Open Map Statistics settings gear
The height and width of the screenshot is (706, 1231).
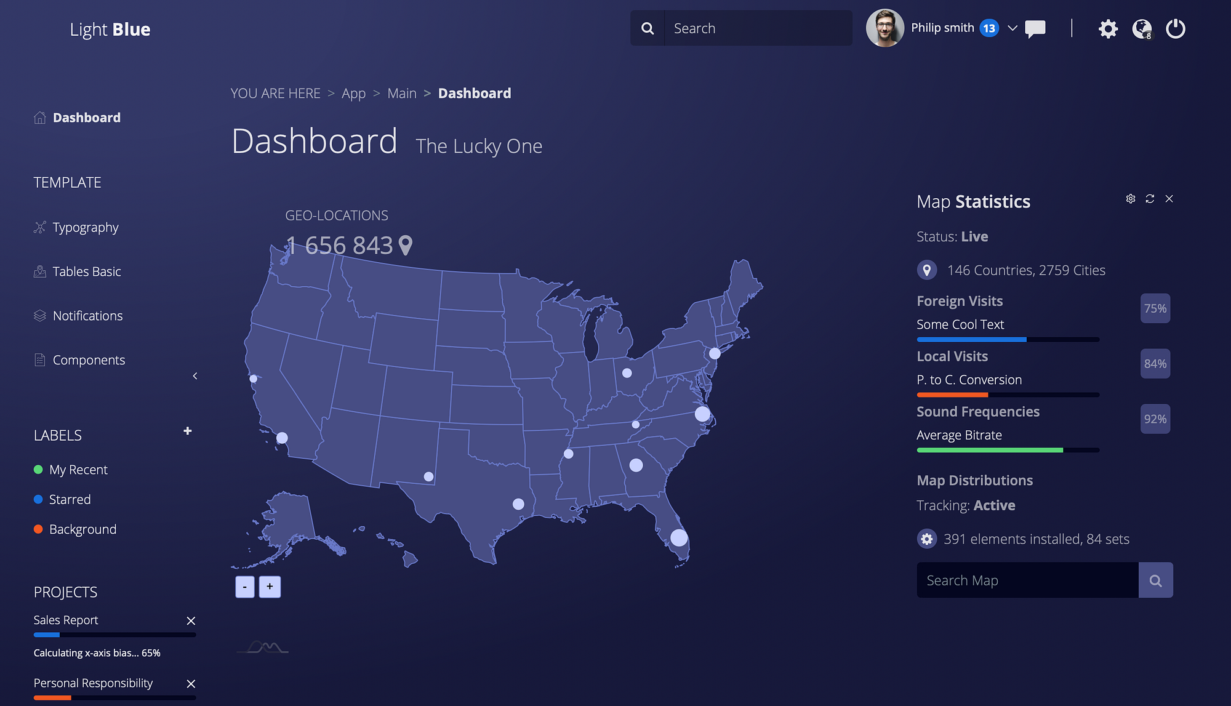tap(1130, 199)
